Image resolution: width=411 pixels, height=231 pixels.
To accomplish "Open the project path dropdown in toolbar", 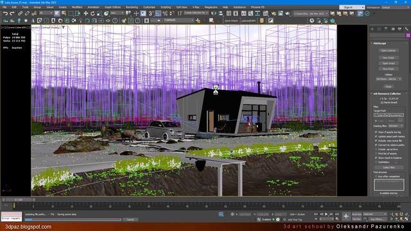I will 311,13.
